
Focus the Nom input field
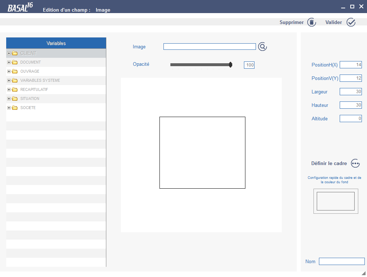(342, 261)
